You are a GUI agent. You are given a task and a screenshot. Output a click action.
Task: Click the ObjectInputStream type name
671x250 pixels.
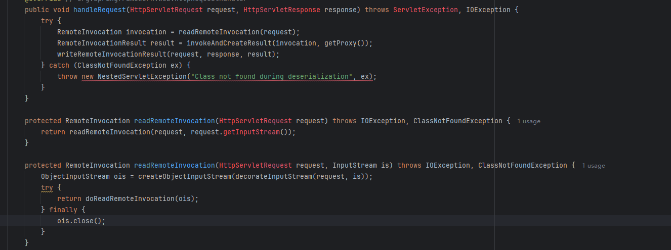[x=75, y=176]
